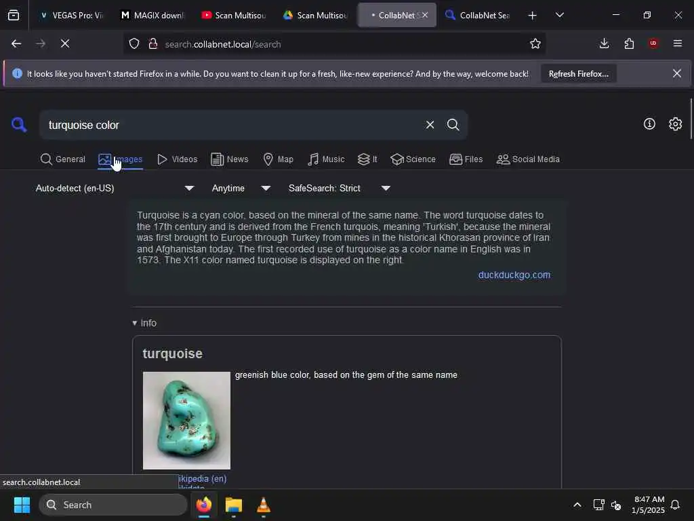Viewport: 694px width, 521px height.
Task: Open the duckduckgo.com source link
Action: click(x=514, y=275)
